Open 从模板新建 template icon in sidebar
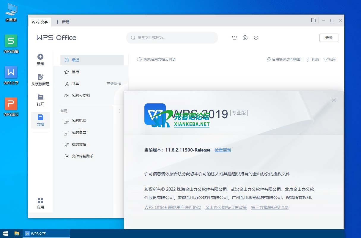361x238 pixels. click(40, 77)
